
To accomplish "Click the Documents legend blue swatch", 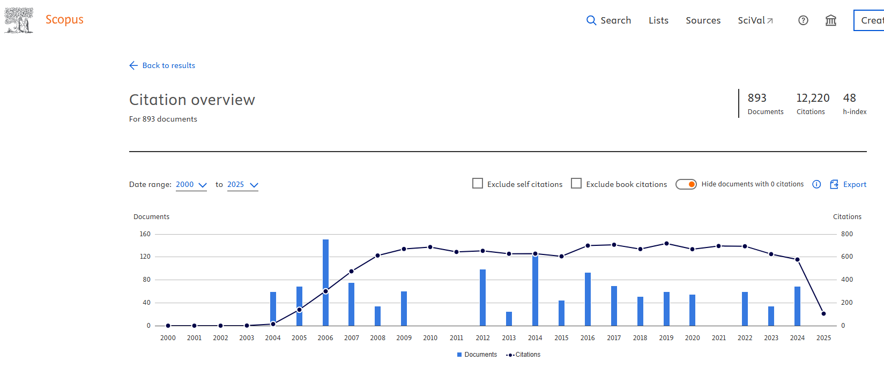I will click(459, 355).
